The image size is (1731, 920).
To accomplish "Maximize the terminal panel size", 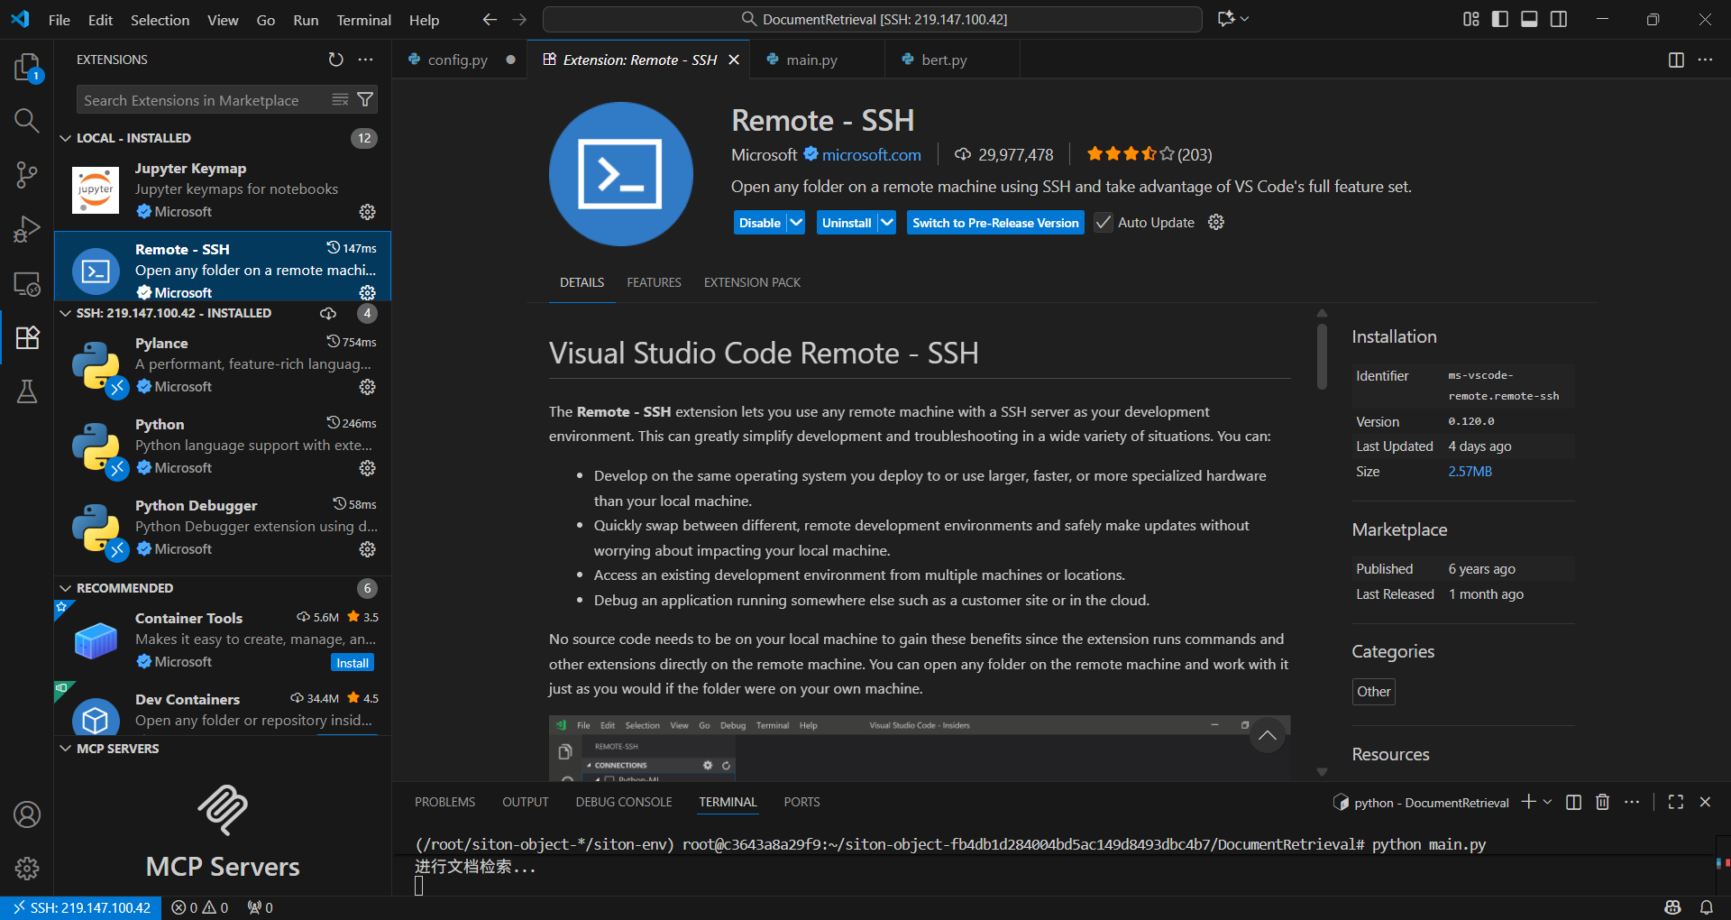I will [1676, 802].
